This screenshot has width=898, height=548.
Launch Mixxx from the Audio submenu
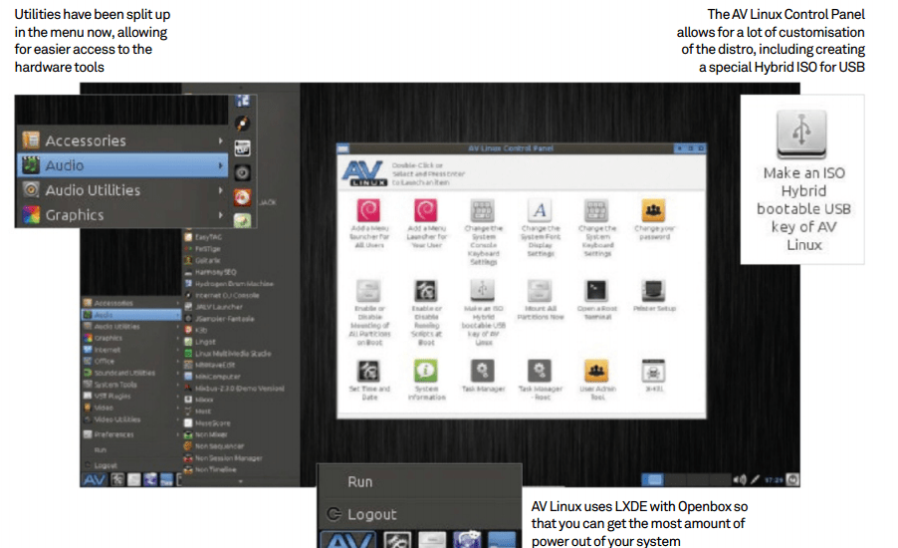pyautogui.click(x=241, y=400)
